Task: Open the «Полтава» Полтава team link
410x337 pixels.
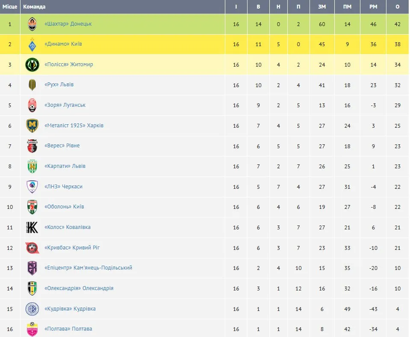Action: [68, 329]
